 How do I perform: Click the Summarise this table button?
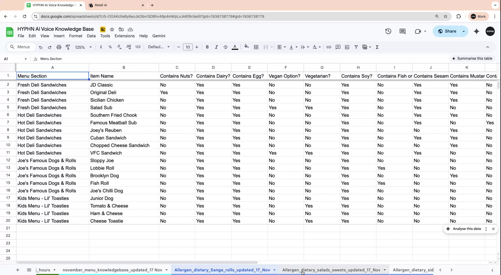[x=473, y=58]
